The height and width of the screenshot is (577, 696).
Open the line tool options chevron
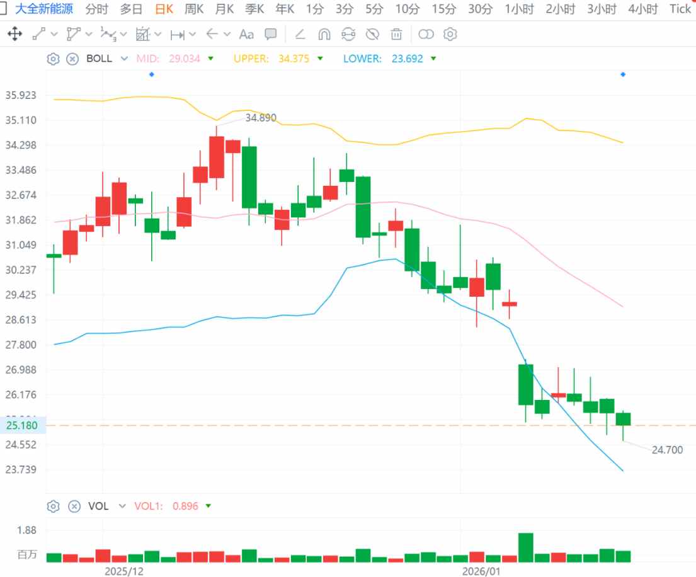coord(54,34)
